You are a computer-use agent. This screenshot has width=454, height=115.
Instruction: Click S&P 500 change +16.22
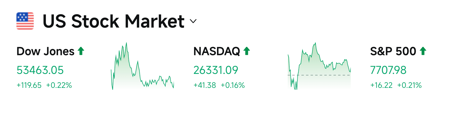click(381, 85)
